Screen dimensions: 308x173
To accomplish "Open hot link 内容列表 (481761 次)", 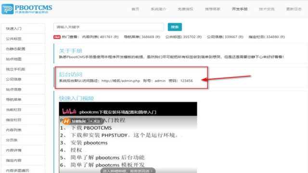I will pyautogui.click(x=101, y=37).
